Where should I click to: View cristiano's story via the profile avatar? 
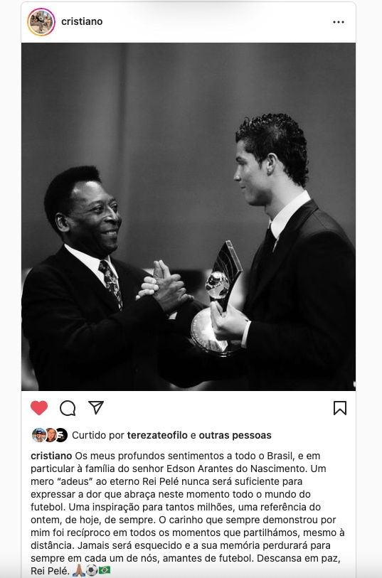click(41, 22)
